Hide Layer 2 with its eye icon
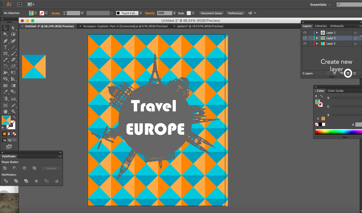The image size is (362, 213). click(305, 44)
